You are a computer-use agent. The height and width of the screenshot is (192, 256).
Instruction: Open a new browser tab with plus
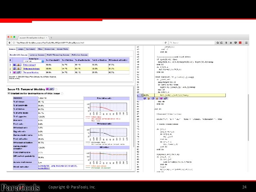click(x=51, y=38)
